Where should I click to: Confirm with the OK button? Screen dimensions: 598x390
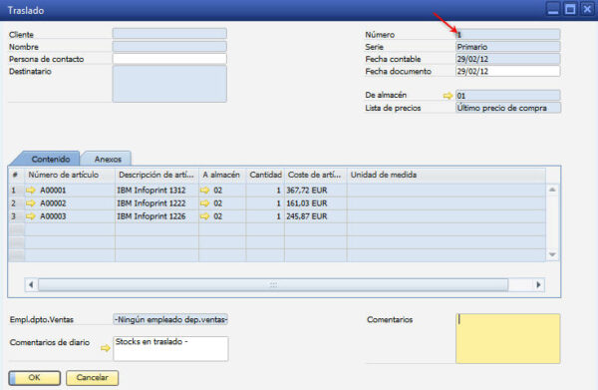pyautogui.click(x=34, y=378)
